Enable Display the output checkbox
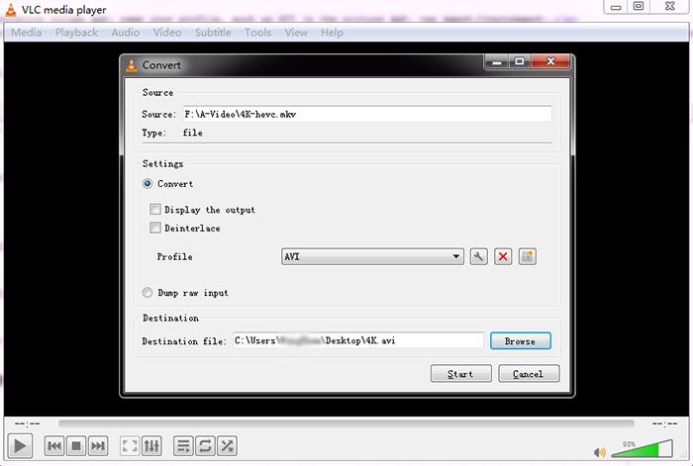 155,210
